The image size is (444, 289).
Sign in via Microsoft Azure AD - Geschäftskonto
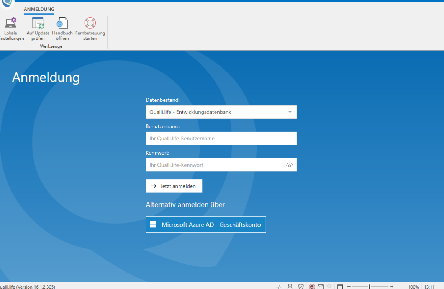pyautogui.click(x=206, y=225)
